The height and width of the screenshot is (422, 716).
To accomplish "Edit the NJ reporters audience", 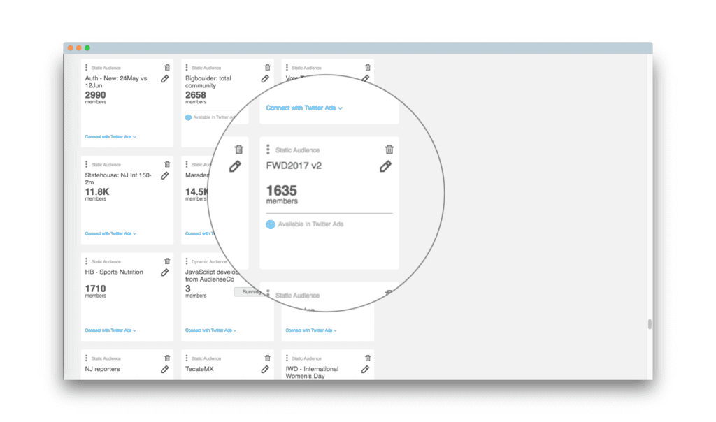I will pos(165,370).
